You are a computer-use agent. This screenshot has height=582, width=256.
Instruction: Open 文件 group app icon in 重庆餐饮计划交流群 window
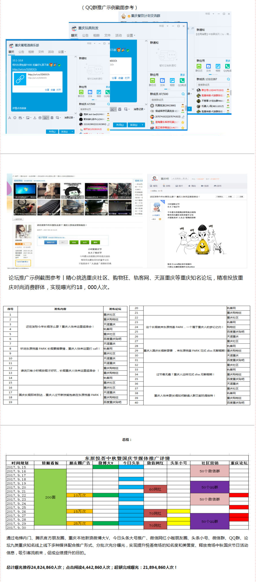click(208, 66)
